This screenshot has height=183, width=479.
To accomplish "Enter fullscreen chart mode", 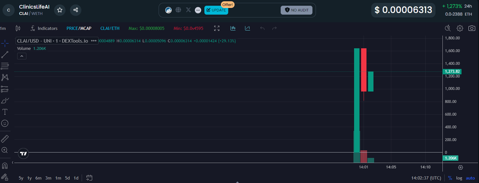I will pos(217,28).
